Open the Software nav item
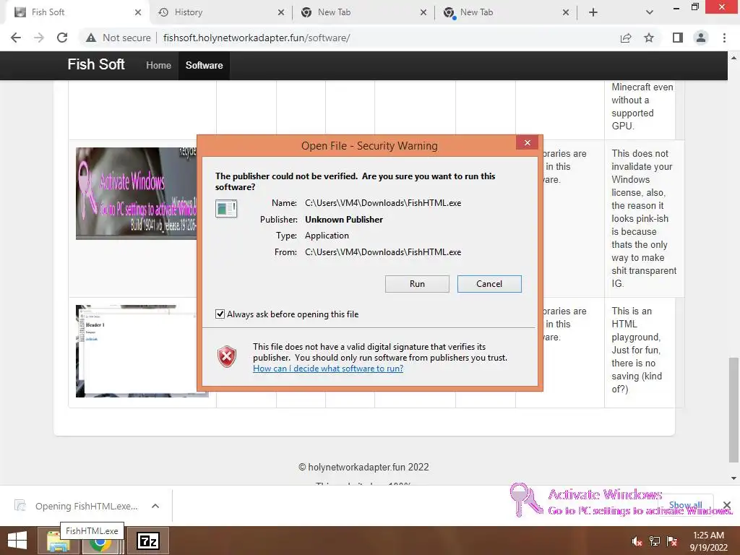The height and width of the screenshot is (555, 740). 204,65
